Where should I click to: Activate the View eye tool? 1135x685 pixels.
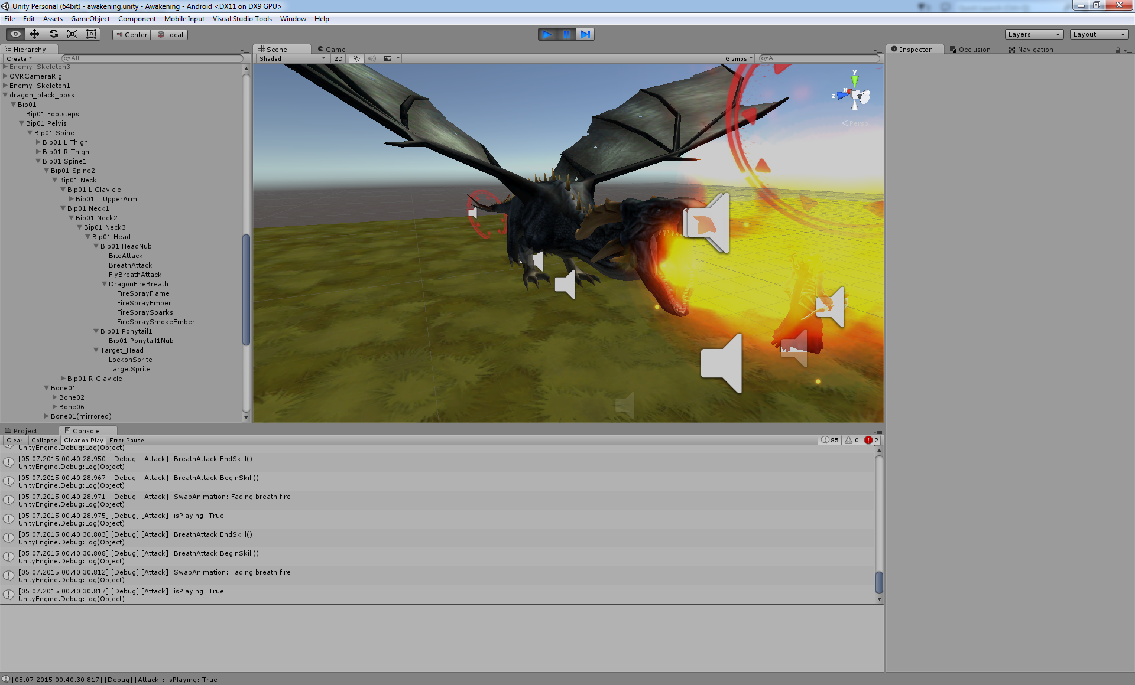click(15, 34)
